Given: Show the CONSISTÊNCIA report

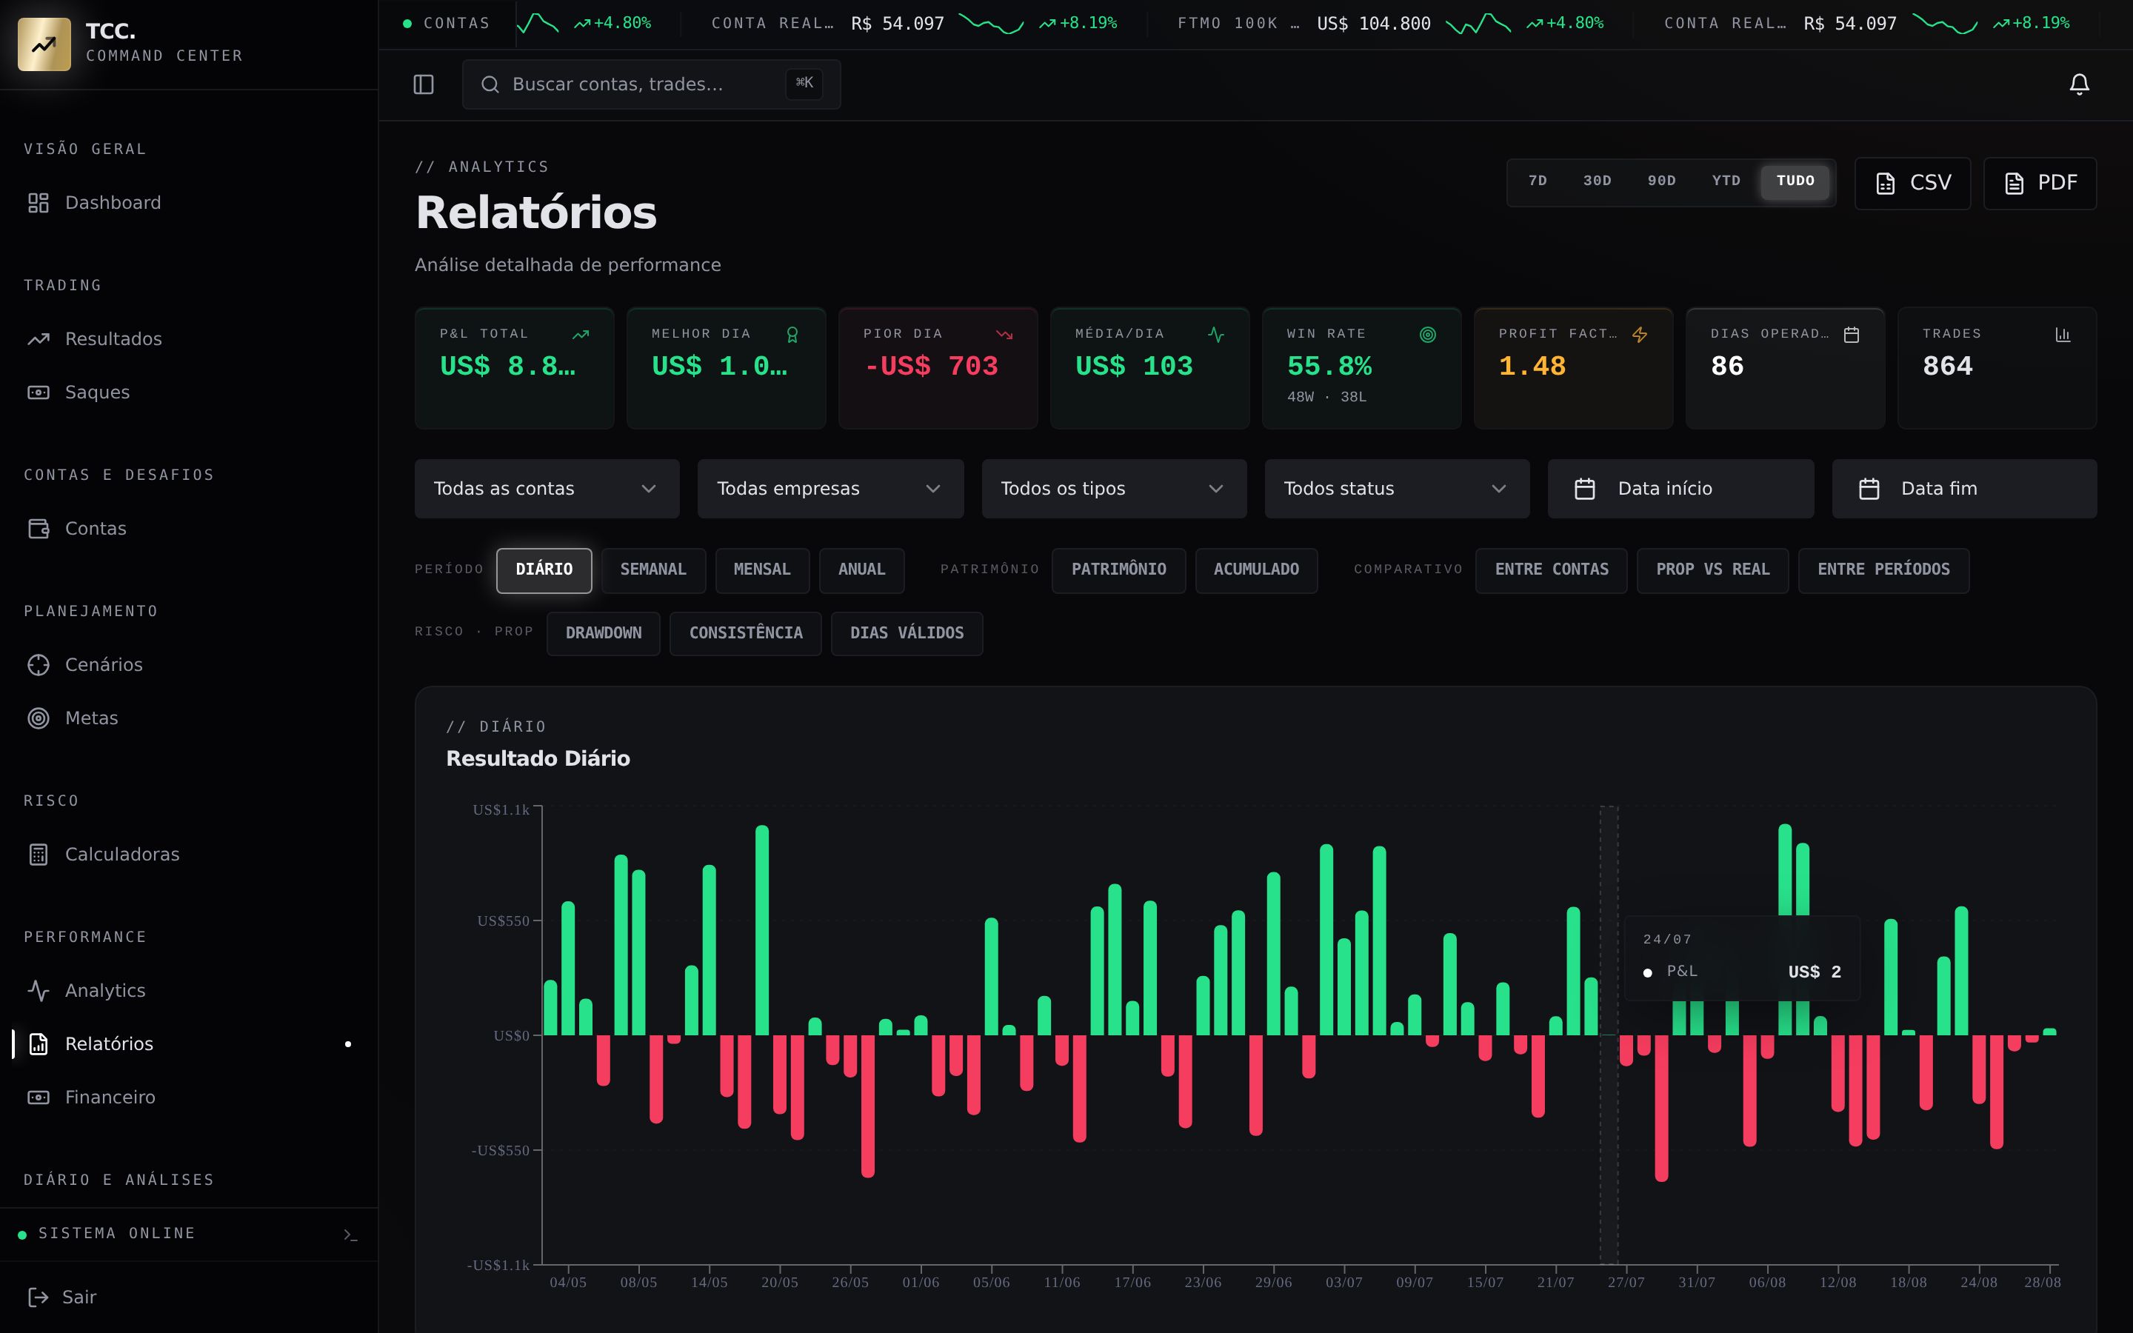Looking at the screenshot, I should pos(746,633).
